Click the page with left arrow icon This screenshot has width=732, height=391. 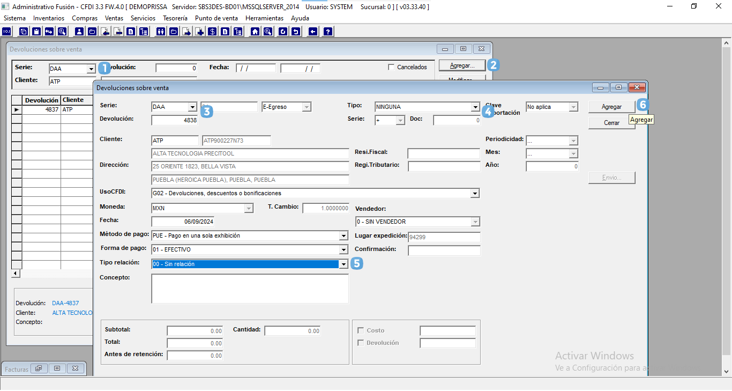(x=105, y=32)
